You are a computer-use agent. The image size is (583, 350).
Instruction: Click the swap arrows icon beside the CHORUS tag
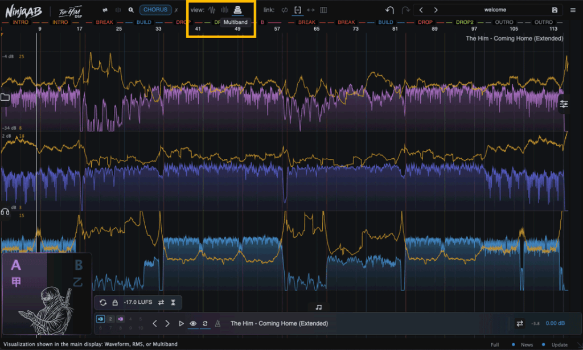[x=105, y=10]
